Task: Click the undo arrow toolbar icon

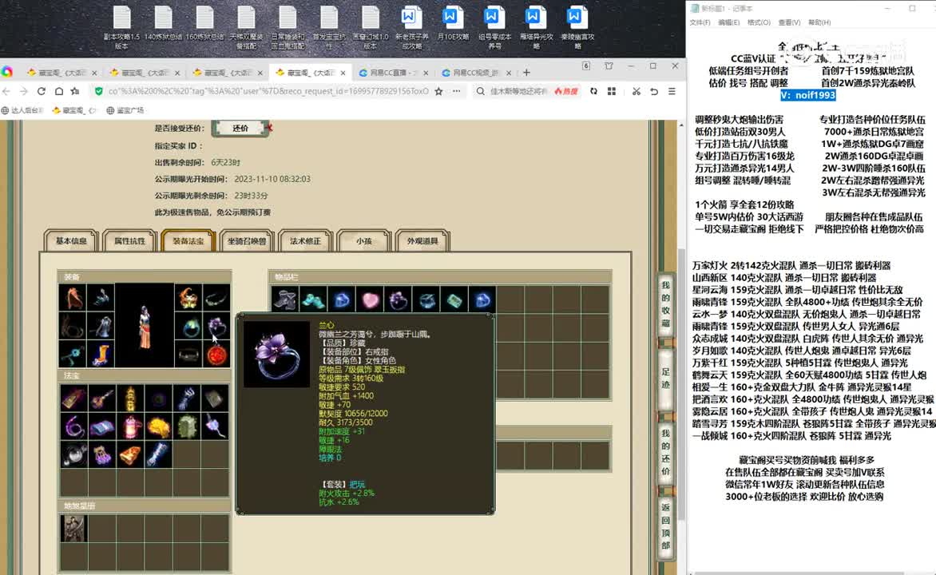Action: point(654,91)
